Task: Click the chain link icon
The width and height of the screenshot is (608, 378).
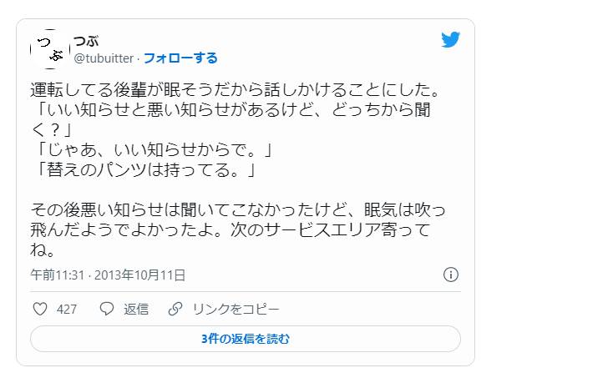Action: click(175, 309)
